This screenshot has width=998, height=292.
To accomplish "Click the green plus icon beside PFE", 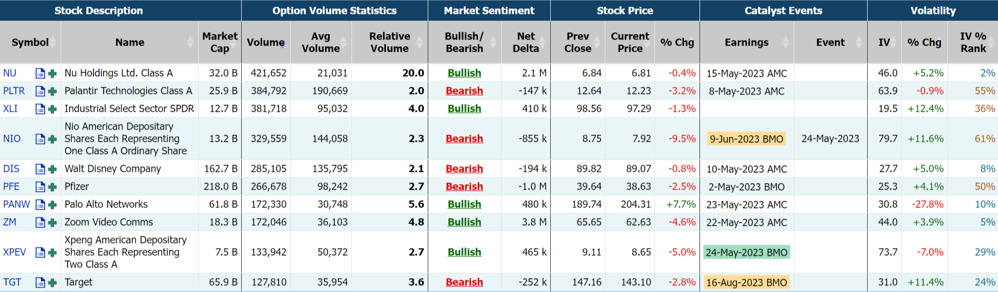I will tap(52, 187).
